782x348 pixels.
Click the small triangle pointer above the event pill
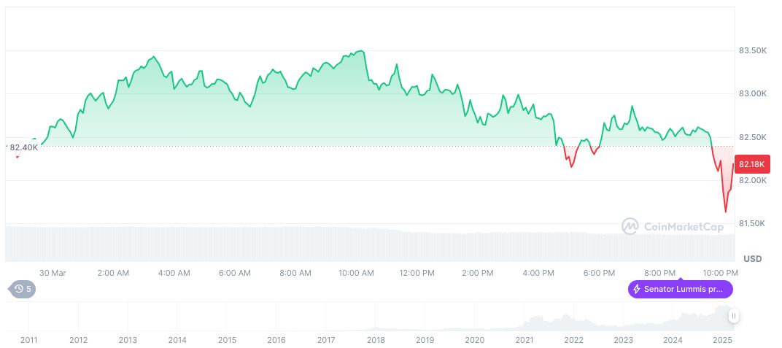point(680,278)
